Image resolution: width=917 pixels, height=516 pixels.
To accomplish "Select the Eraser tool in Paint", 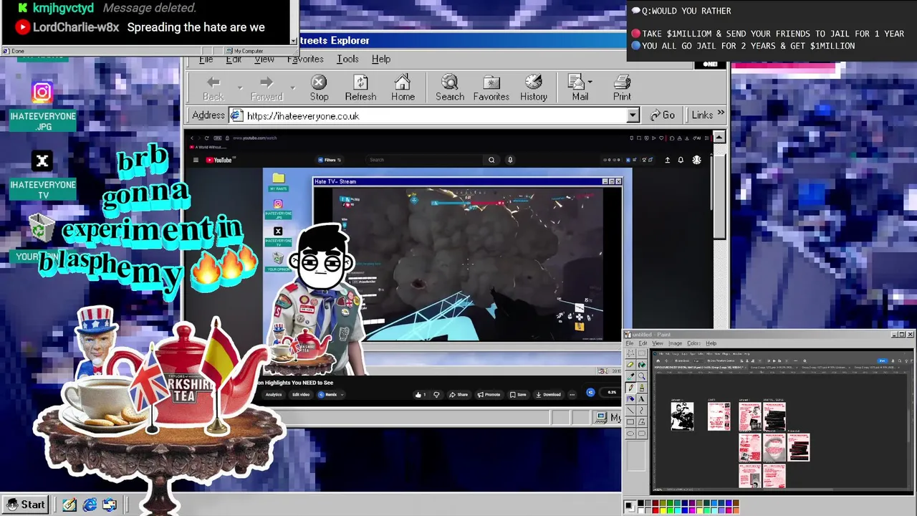I will pyautogui.click(x=630, y=365).
